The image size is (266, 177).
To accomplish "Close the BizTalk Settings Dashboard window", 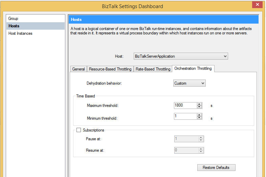I will pyautogui.click(x=257, y=5).
